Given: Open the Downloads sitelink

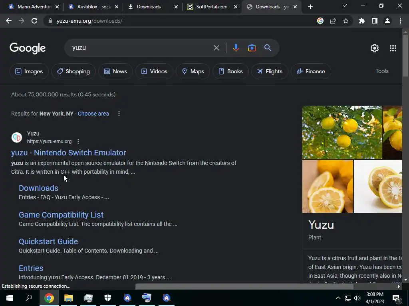Looking at the screenshot, I should pos(39,188).
